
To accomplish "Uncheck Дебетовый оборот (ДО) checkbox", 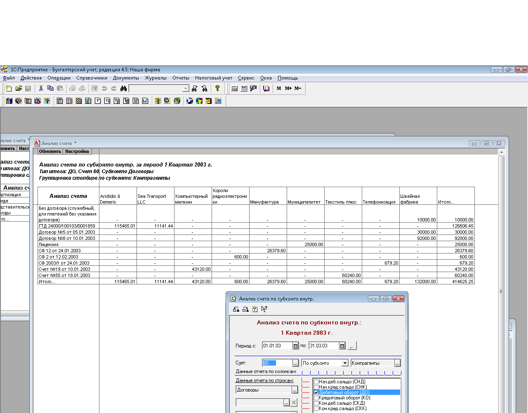I will (316, 392).
